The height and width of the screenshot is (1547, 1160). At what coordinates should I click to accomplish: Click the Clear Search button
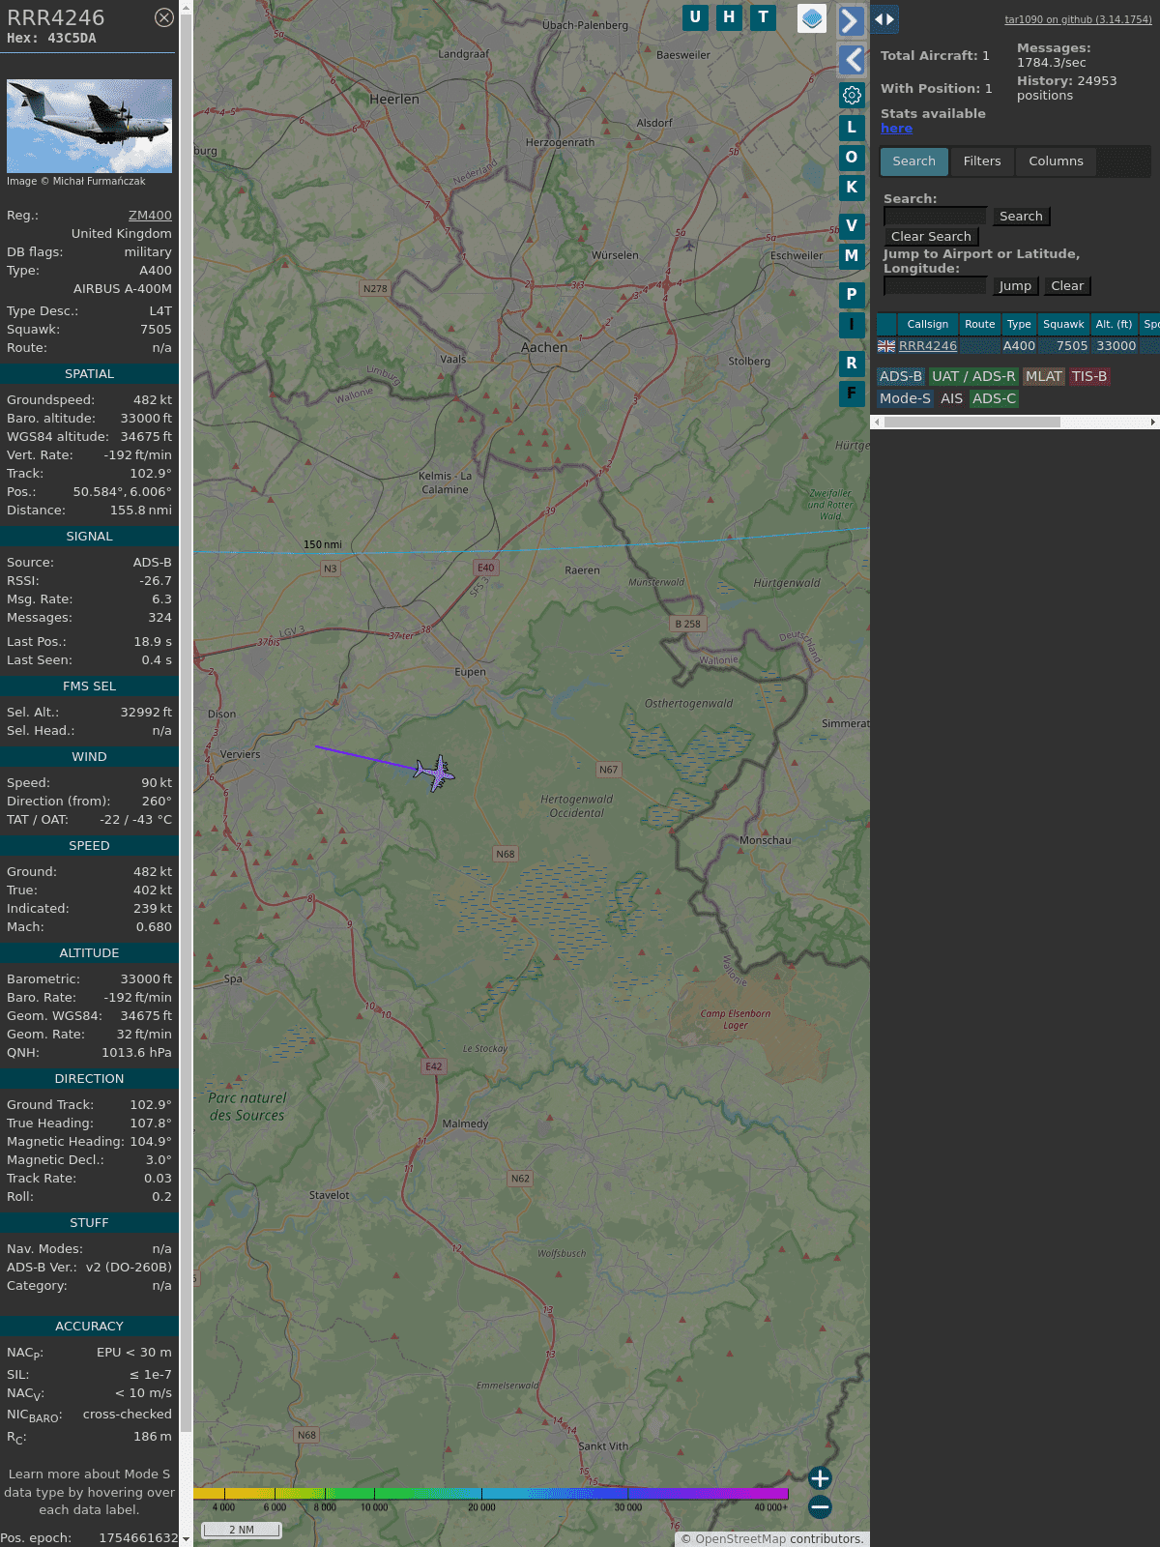pos(931,237)
